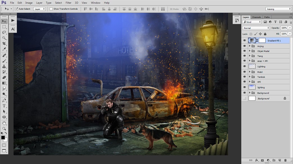This screenshot has height=164, width=293.
Task: Choose the Horizontal Type tool
Action: coord(4,106)
